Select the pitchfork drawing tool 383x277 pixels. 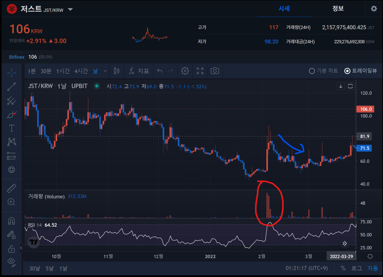12,101
